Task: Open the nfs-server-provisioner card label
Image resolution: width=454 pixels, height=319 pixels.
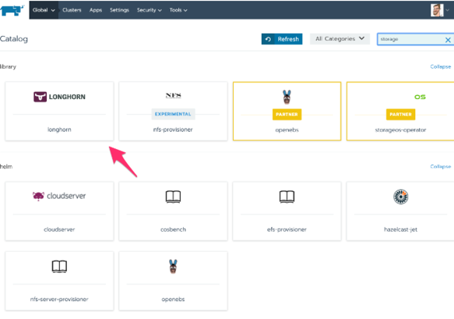Action: pyautogui.click(x=59, y=300)
